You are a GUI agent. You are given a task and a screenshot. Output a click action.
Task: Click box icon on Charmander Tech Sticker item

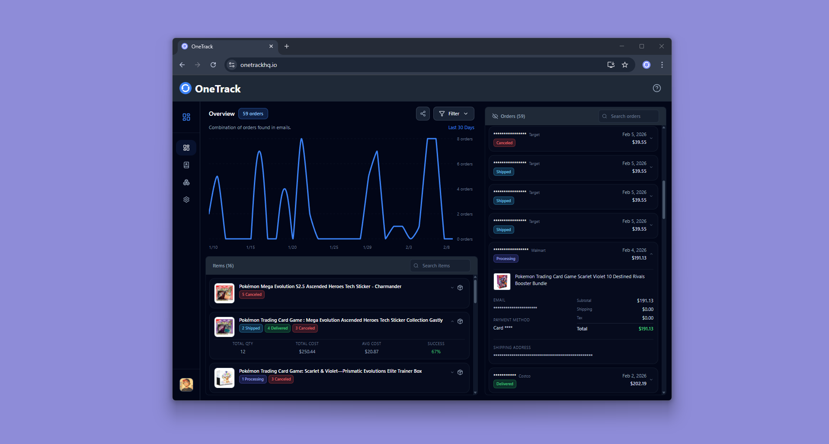pyautogui.click(x=460, y=288)
